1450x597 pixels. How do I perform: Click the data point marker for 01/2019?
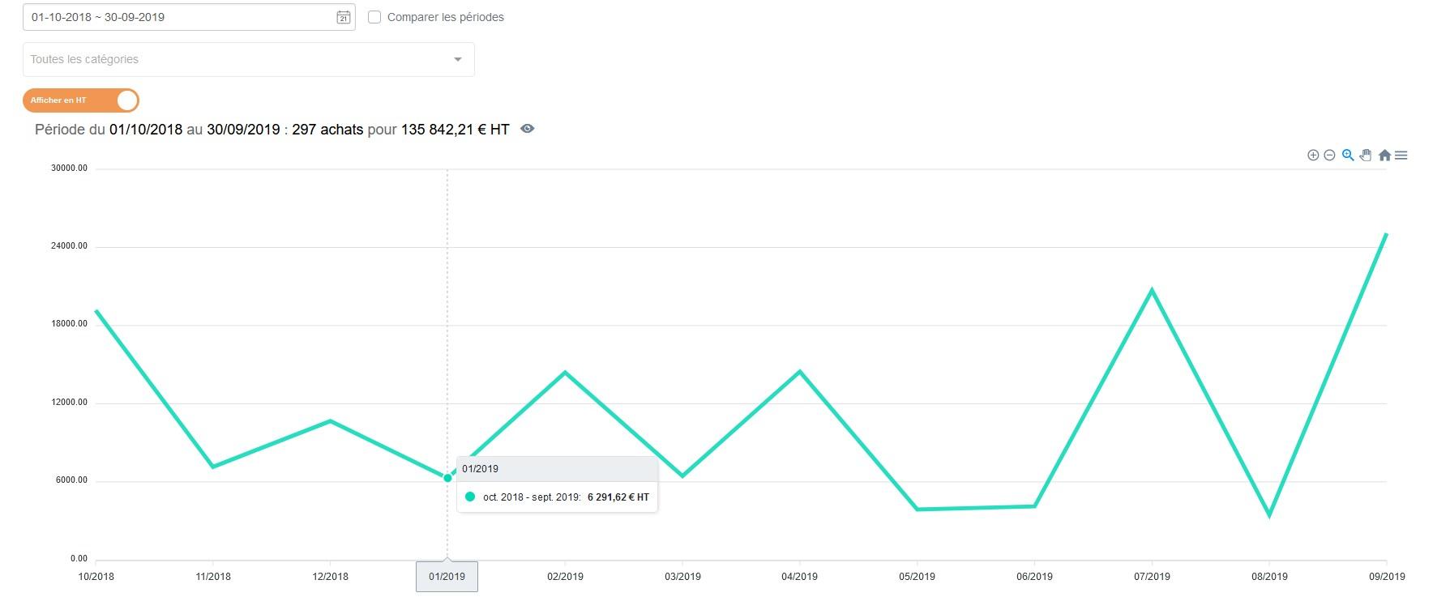[x=447, y=478]
